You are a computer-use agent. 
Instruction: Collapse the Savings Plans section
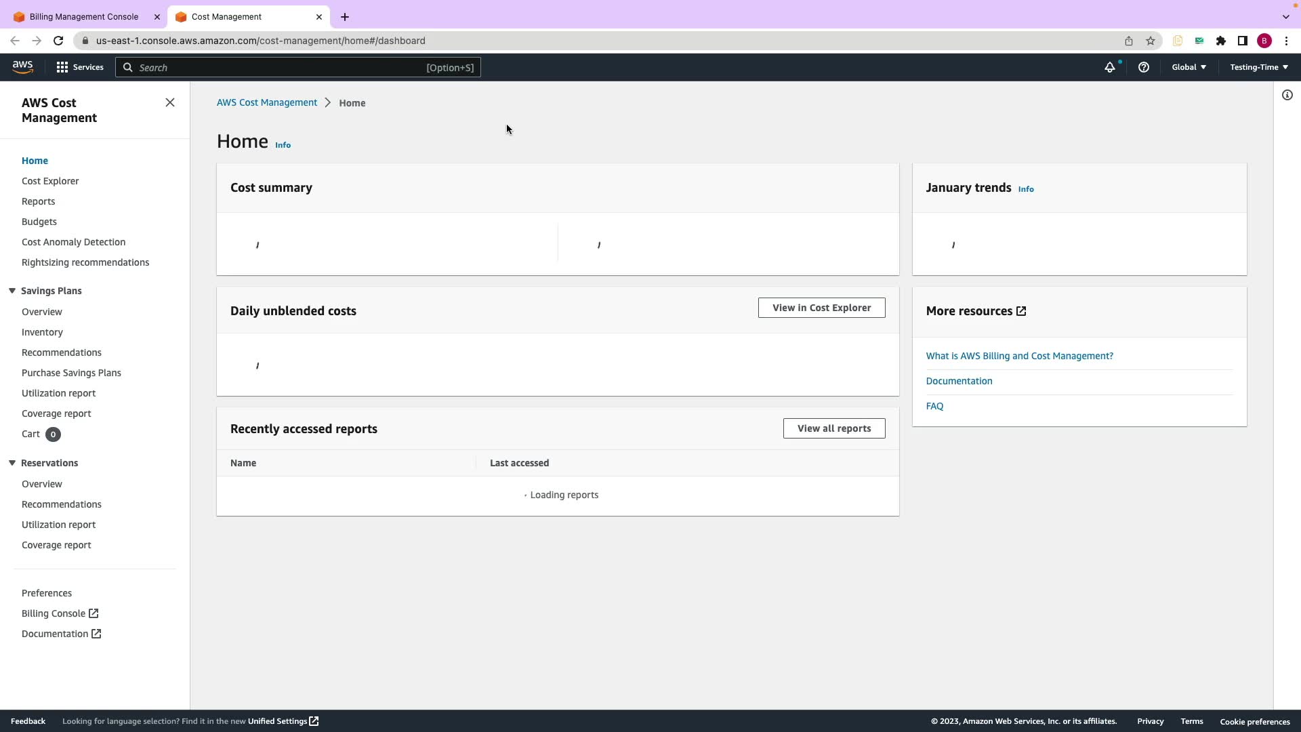pos(12,291)
